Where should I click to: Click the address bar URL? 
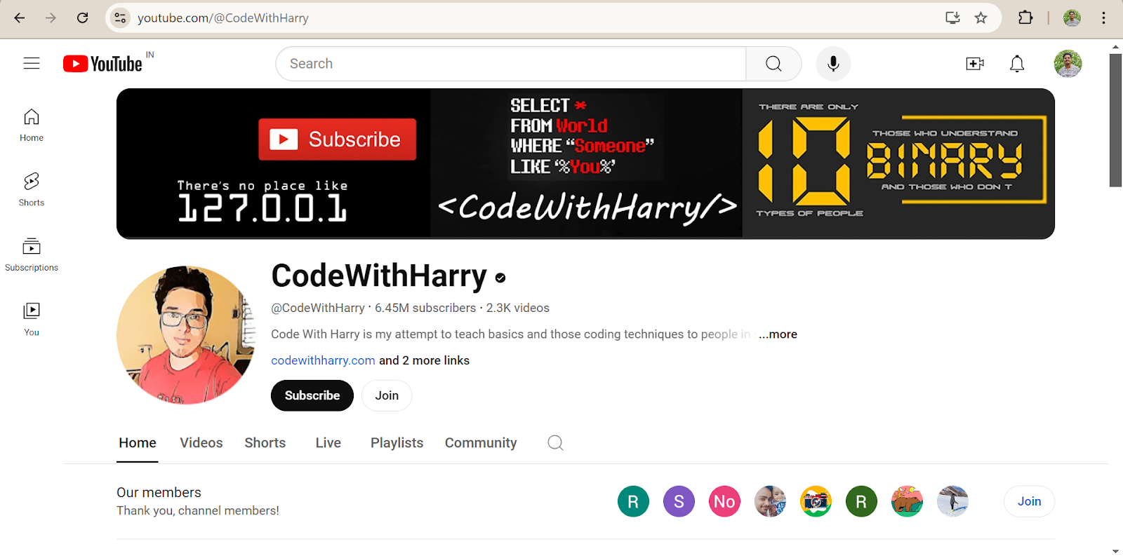tap(222, 18)
